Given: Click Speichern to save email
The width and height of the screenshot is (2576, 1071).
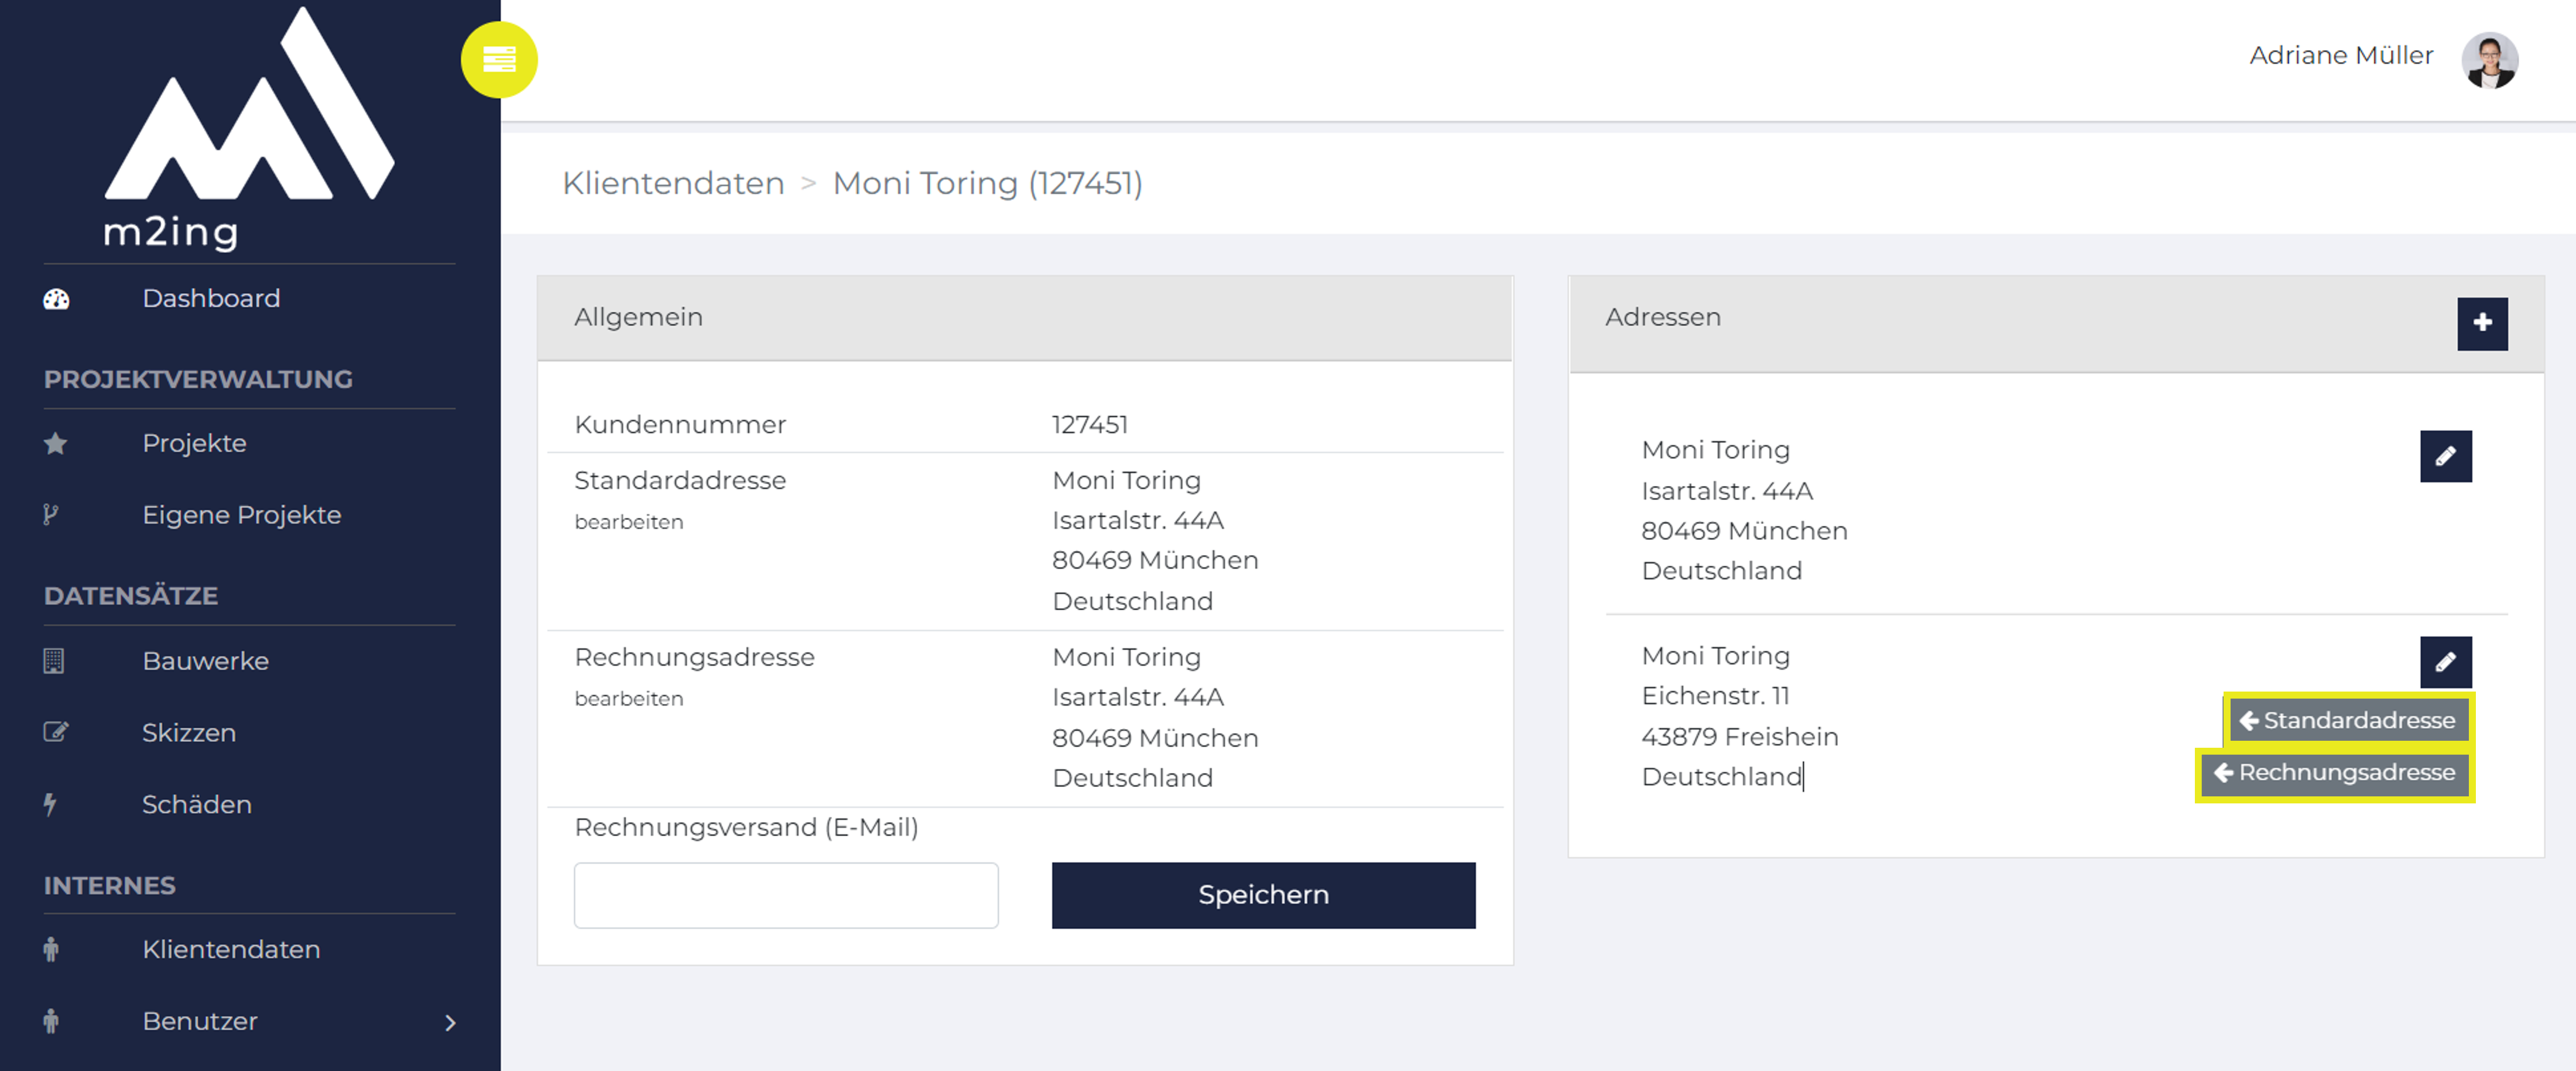Looking at the screenshot, I should point(1263,895).
